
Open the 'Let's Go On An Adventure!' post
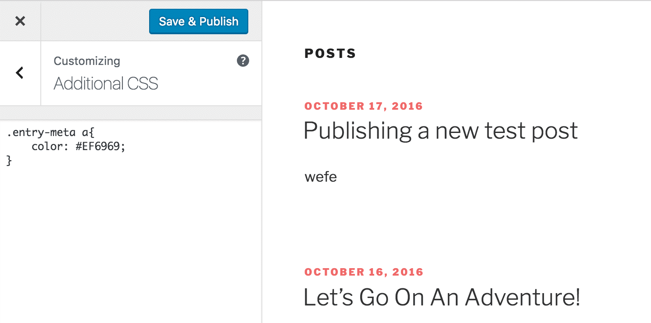442,297
